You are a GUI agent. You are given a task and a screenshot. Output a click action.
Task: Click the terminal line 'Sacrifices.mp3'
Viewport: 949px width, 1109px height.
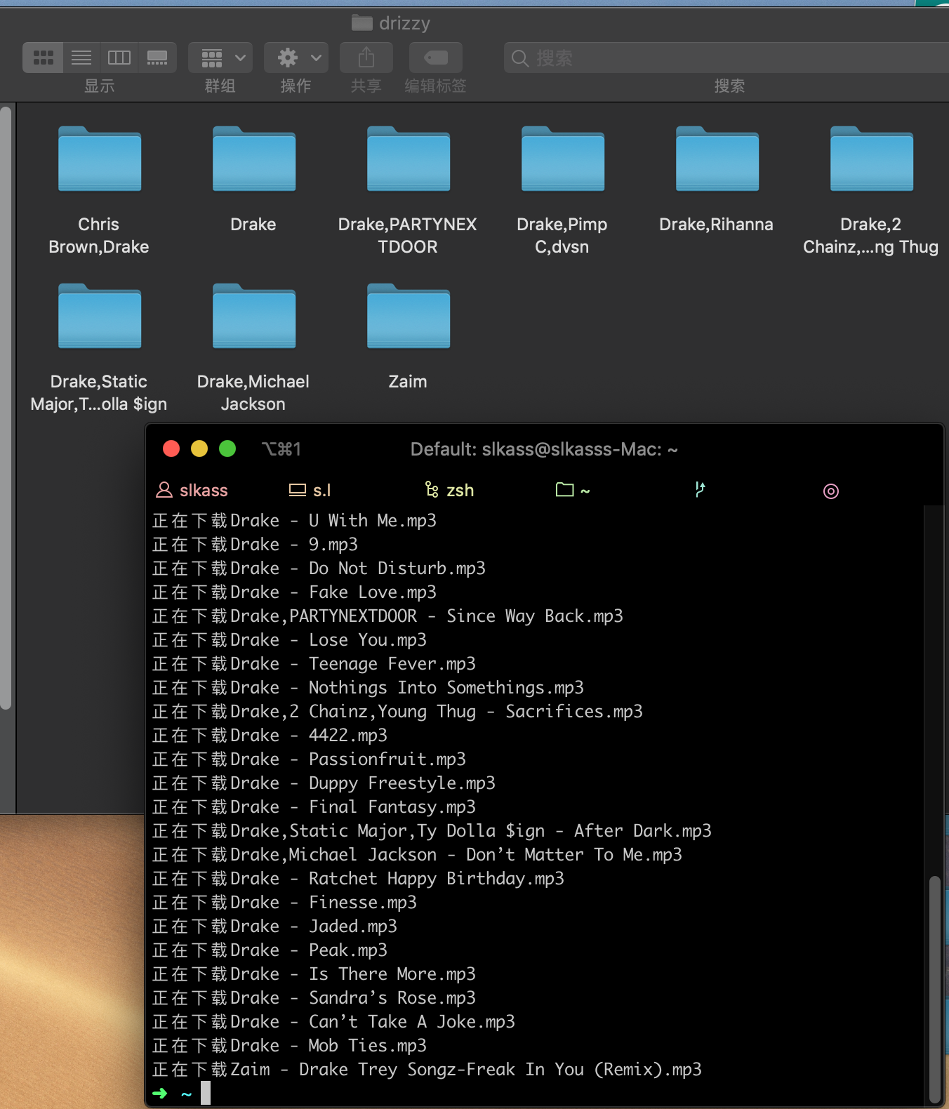click(x=397, y=712)
